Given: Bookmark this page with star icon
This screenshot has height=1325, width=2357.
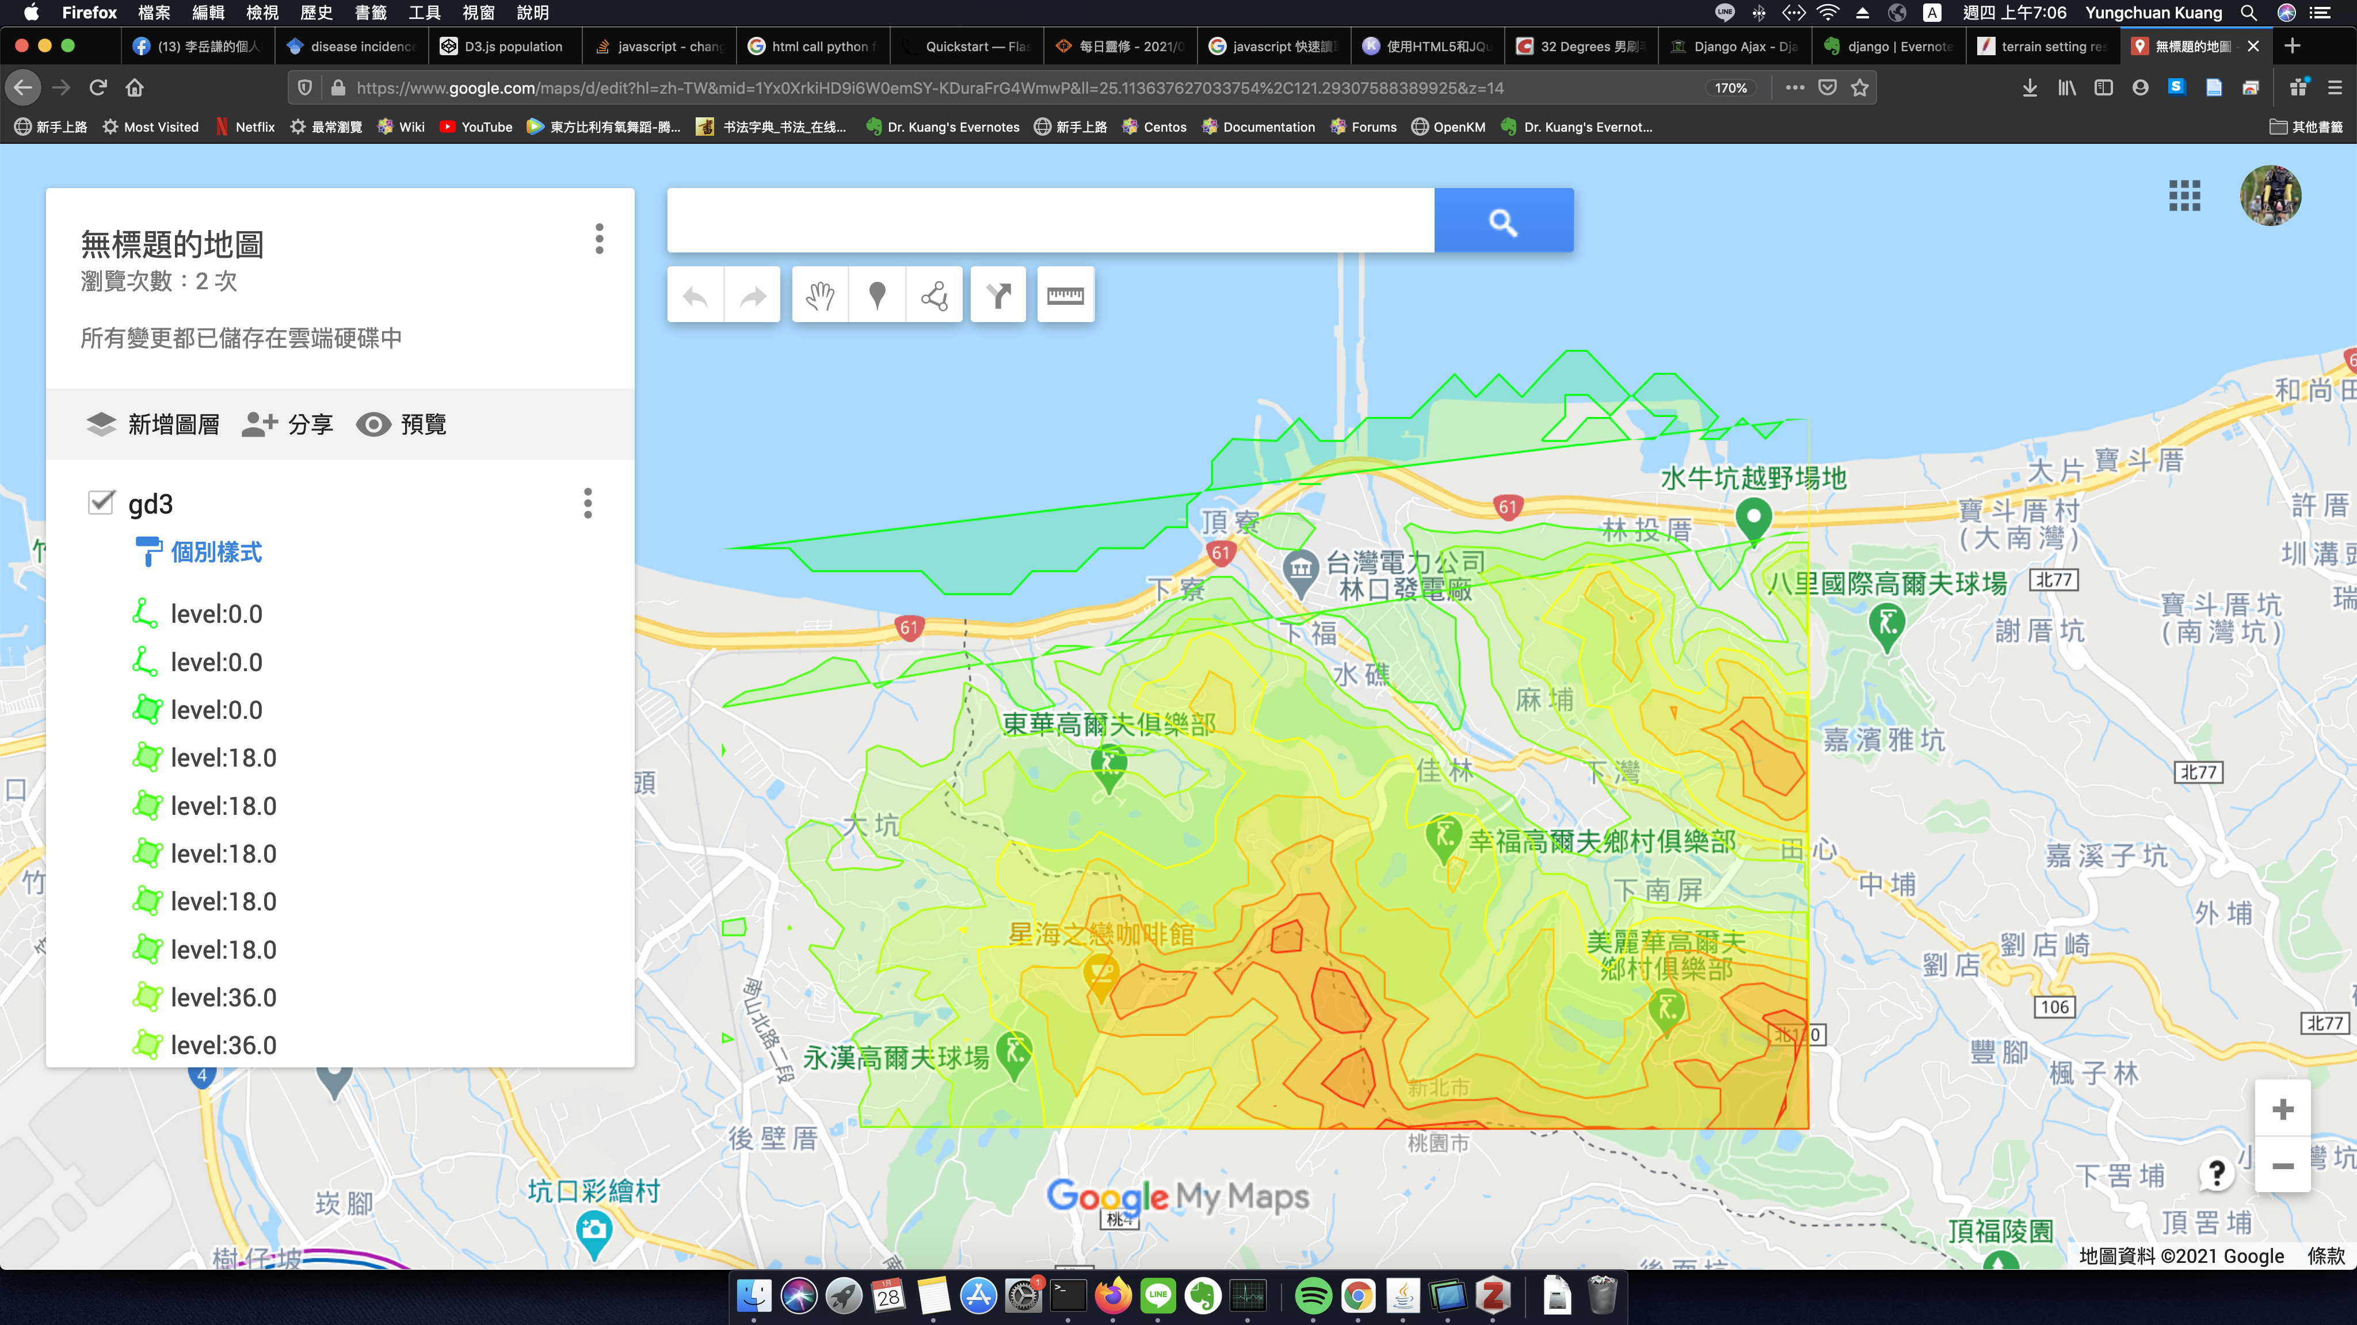Looking at the screenshot, I should [1859, 88].
